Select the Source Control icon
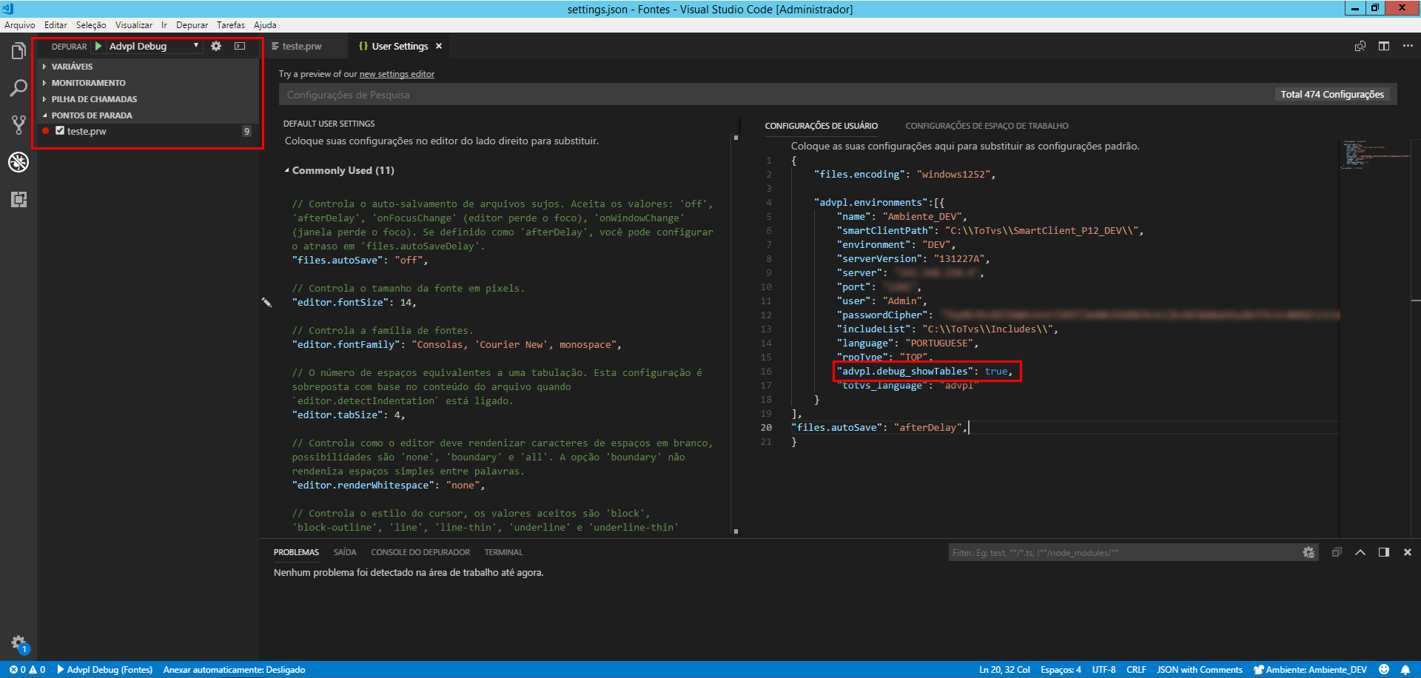1421x678 pixels. pyautogui.click(x=19, y=124)
